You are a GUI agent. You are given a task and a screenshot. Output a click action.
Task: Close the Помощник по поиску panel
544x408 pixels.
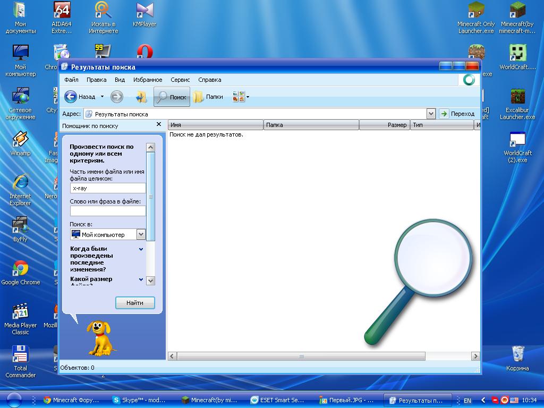159,124
